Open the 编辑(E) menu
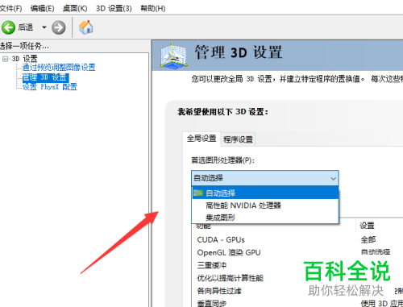Screen dimensions: 403x307 pos(42,8)
